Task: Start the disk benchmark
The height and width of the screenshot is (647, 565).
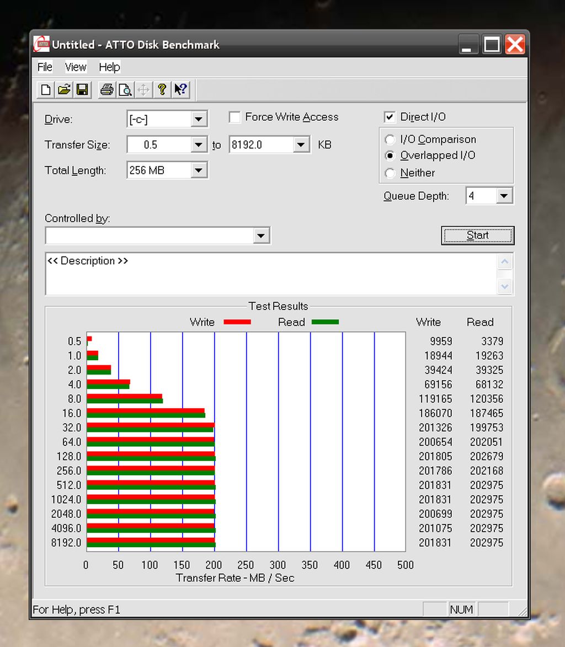Action: point(477,235)
